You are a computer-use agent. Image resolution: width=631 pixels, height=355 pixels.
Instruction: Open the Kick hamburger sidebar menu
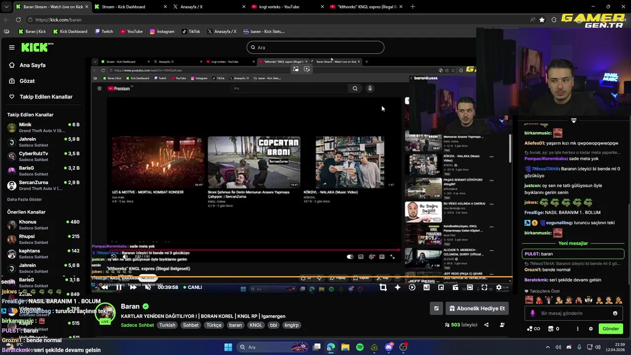[x=12, y=47]
